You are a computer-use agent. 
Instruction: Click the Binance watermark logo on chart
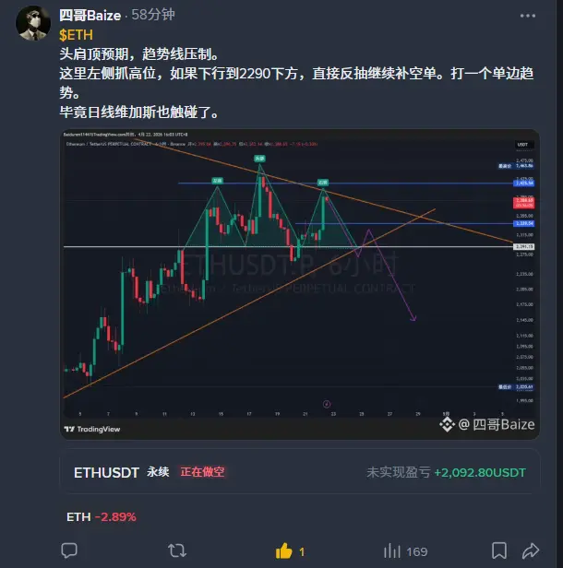[x=447, y=424]
